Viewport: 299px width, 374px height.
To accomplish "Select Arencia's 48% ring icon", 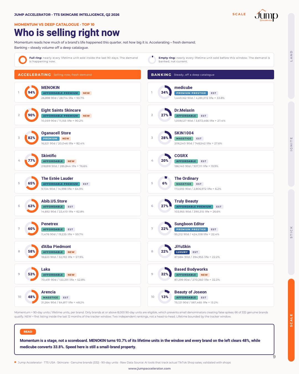I will pyautogui.click(x=32, y=297).
